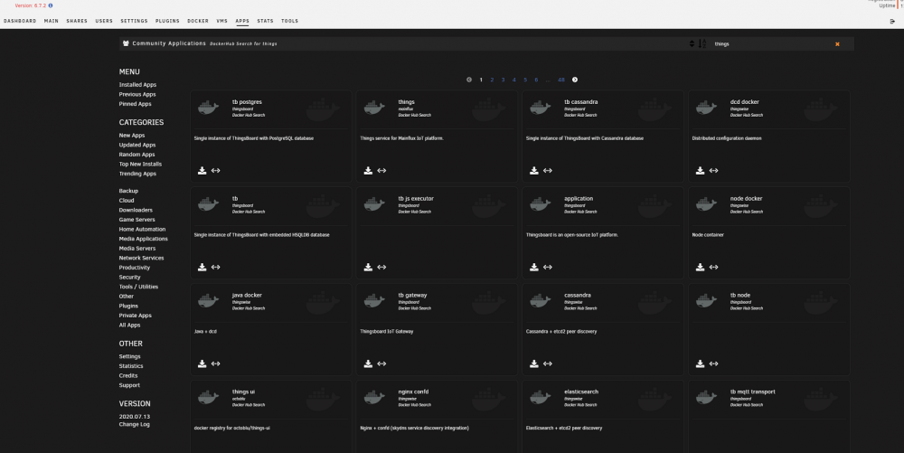Show Pinned Apps
Viewport: 904px width, 453px height.
click(135, 104)
